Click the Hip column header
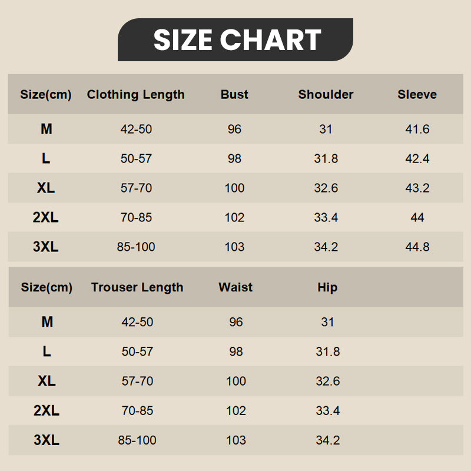The width and height of the screenshot is (471, 471). point(327,287)
